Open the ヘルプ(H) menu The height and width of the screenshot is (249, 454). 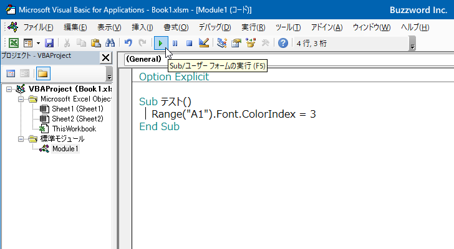415,27
